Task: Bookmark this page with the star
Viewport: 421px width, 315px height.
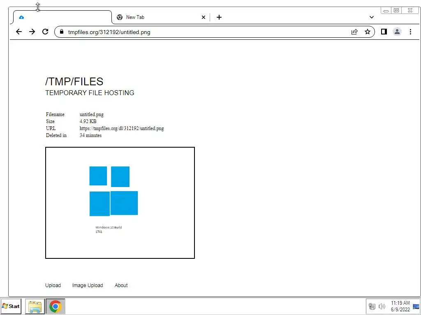Action: (367, 32)
